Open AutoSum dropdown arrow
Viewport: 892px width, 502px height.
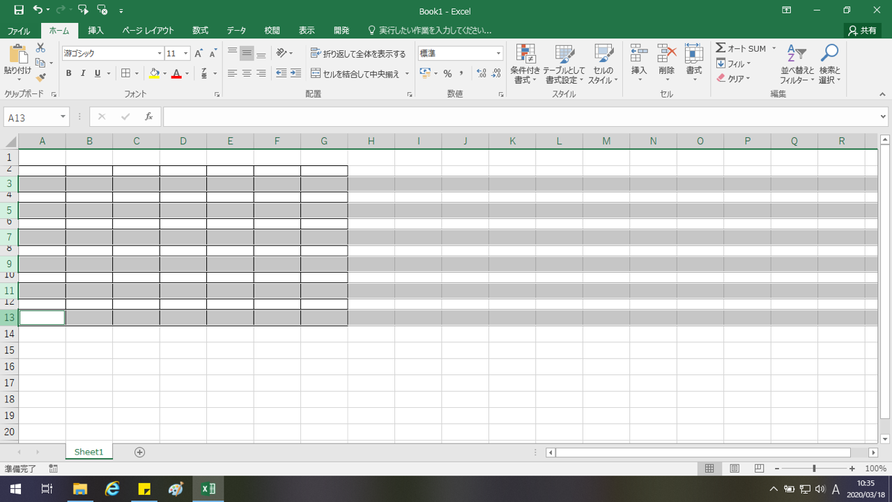point(774,48)
